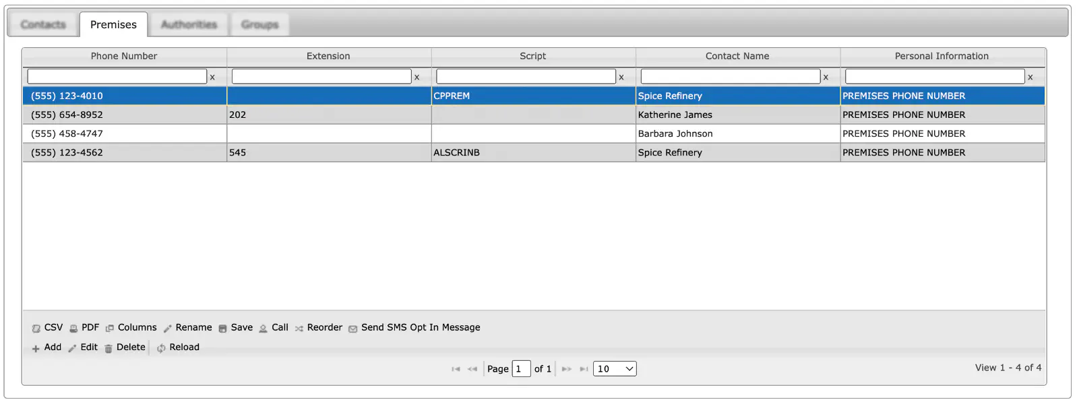Sort by Contact Name column header
This screenshot has height=404, width=1077.
[737, 57]
